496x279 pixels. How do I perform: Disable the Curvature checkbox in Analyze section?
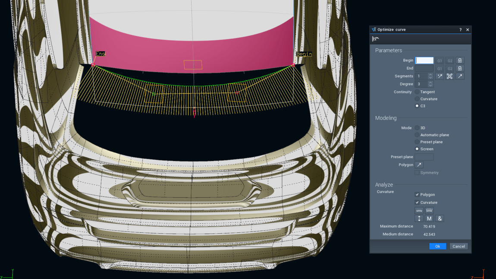click(x=417, y=203)
